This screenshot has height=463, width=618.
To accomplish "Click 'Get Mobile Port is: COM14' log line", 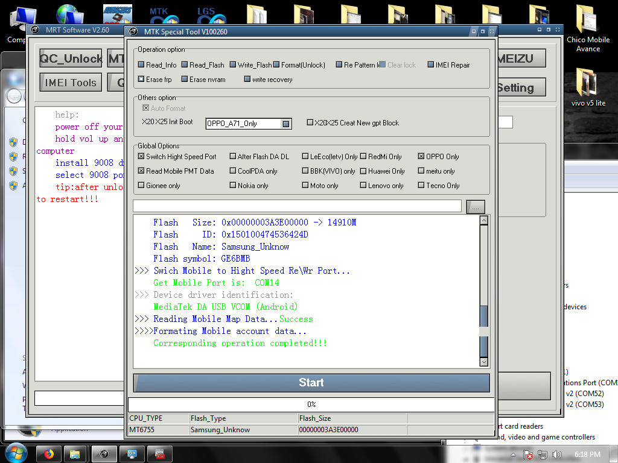I will pyautogui.click(x=216, y=283).
